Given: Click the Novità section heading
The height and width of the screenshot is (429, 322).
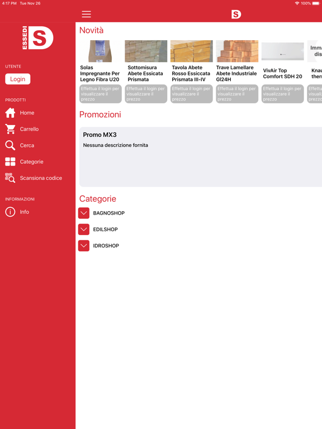Looking at the screenshot, I should coord(92,30).
